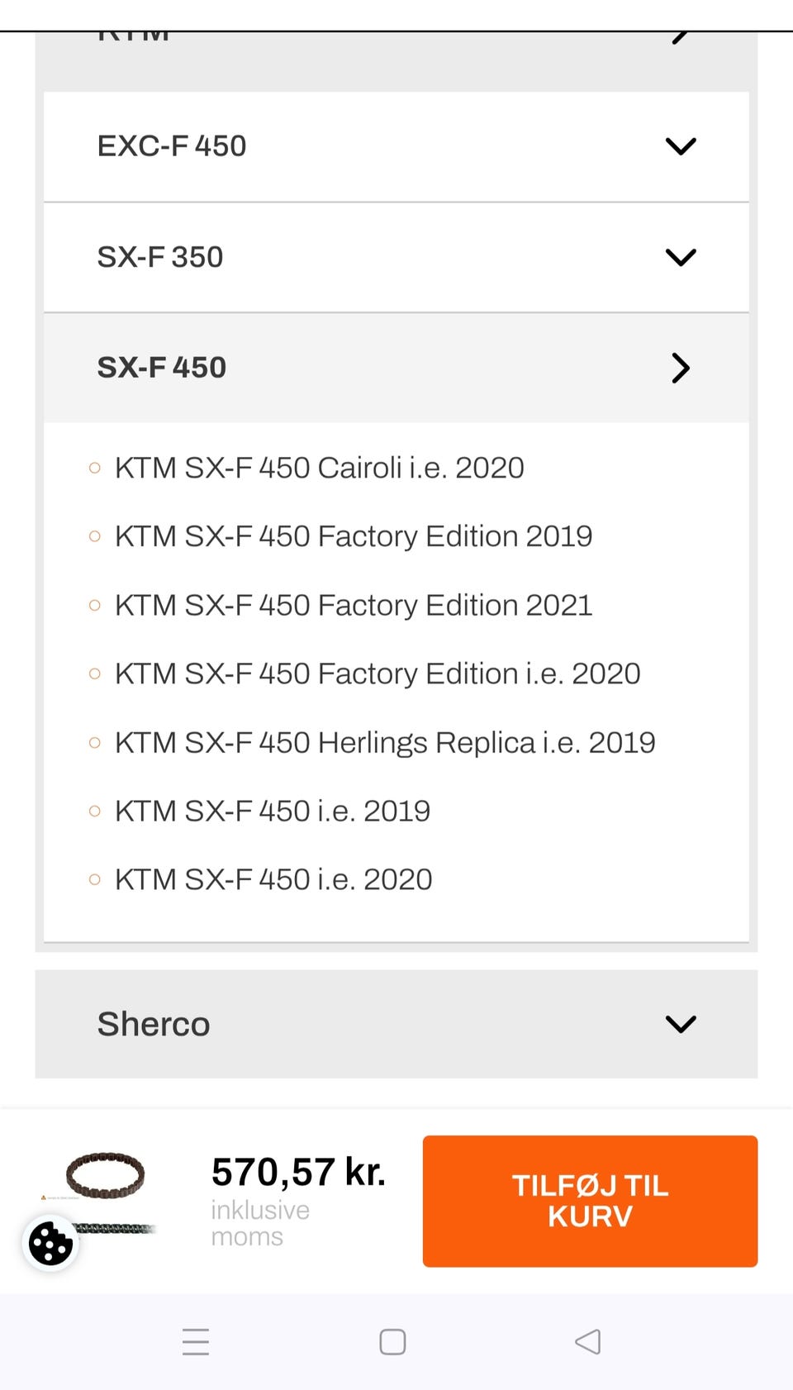The width and height of the screenshot is (793, 1390).
Task: Select KTM SX-F 450 Factory Edition 2021
Action: (x=354, y=605)
